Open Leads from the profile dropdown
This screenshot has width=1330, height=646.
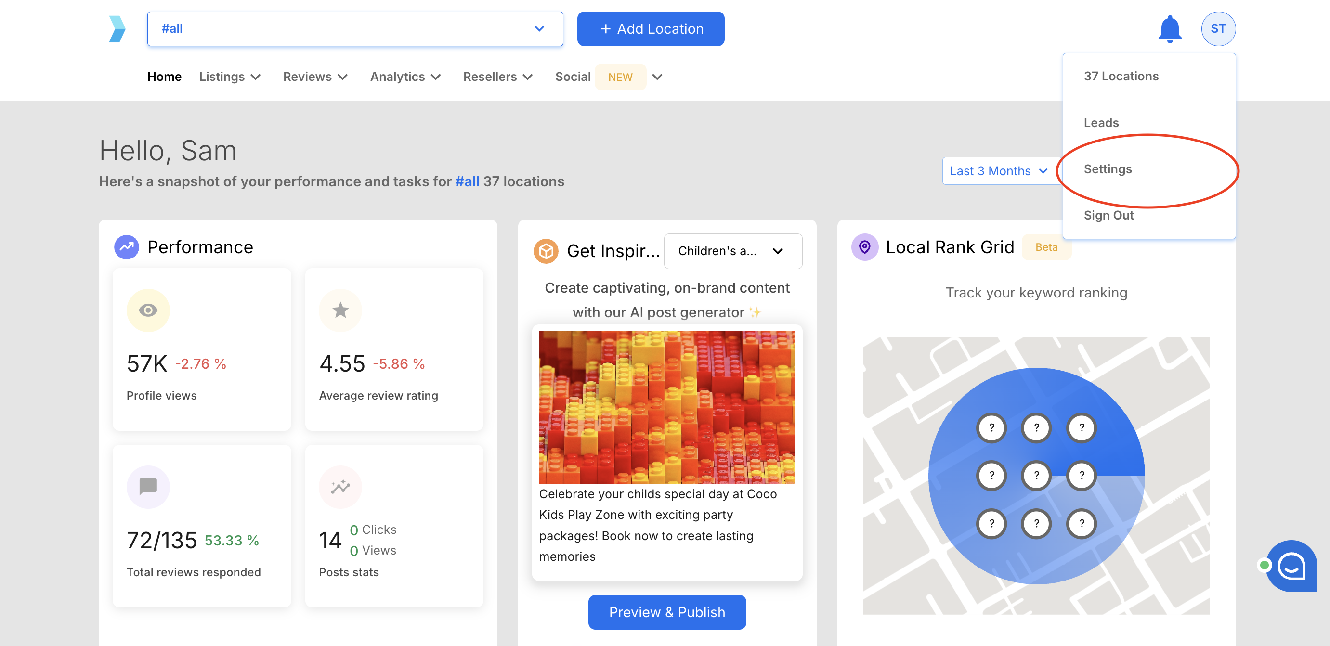coord(1101,123)
